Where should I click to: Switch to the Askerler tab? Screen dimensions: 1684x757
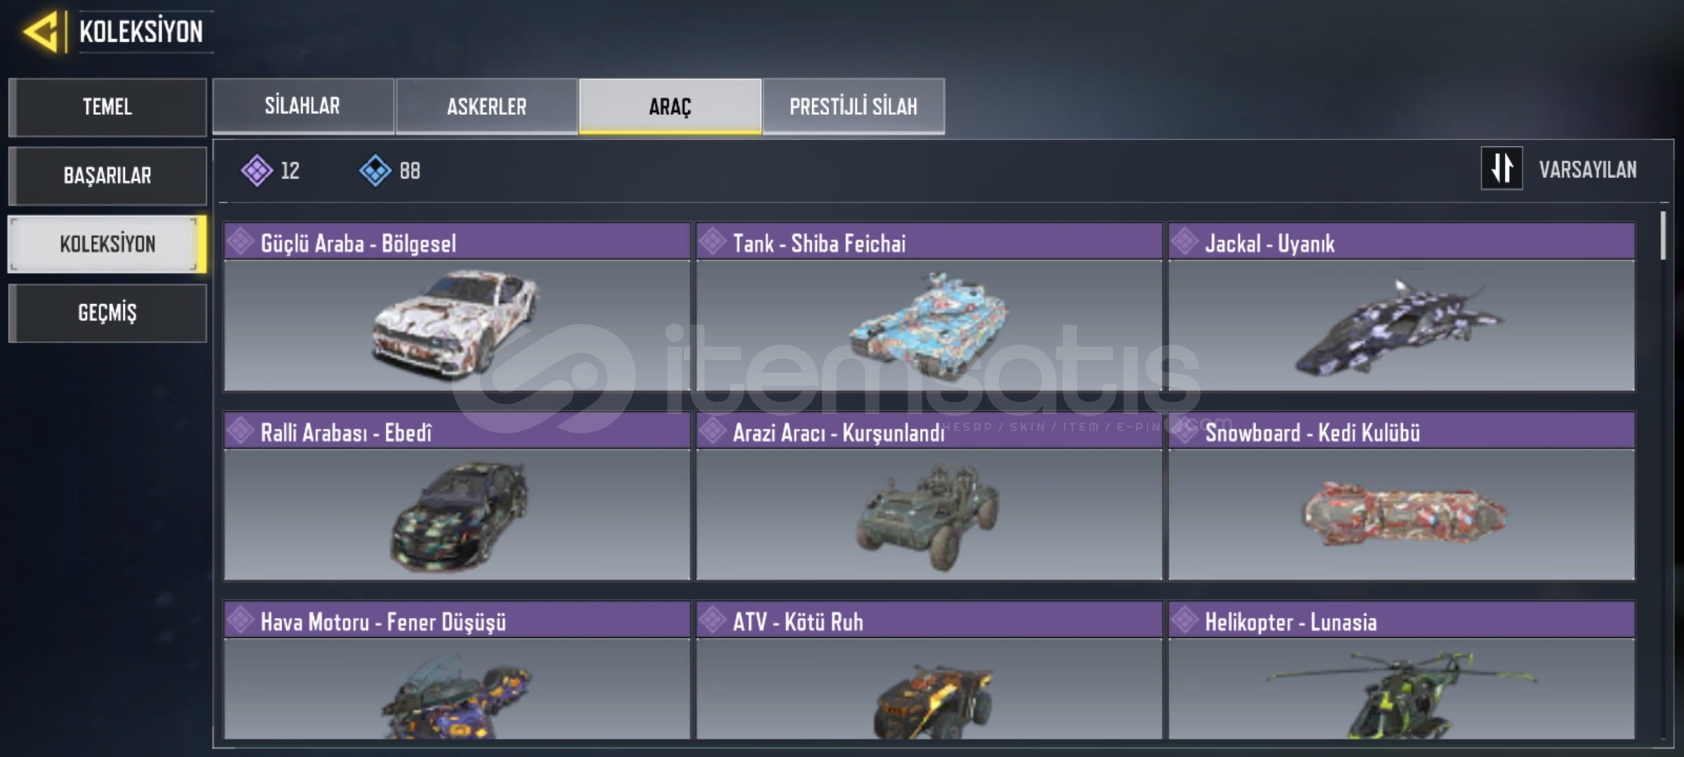point(487,106)
